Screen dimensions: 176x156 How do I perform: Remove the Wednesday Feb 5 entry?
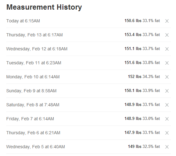point(167,147)
